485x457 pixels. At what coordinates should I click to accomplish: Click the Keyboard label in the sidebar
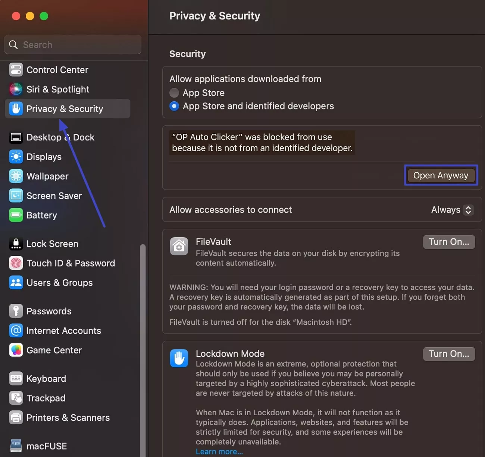(x=46, y=378)
